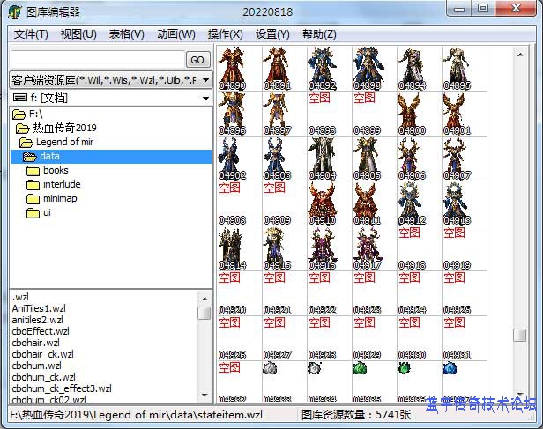The width and height of the screenshot is (543, 429).
Task: Select the red armor thumbnail 04910
Action: pos(321,202)
